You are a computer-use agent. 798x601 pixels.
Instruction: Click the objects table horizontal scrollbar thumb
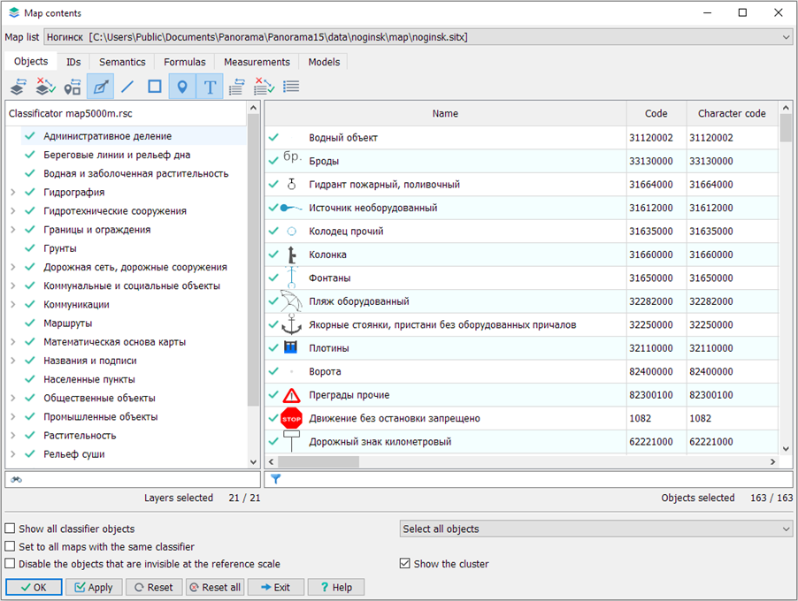(x=318, y=461)
